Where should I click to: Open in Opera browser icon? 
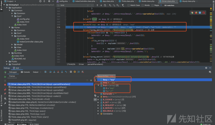204,12
